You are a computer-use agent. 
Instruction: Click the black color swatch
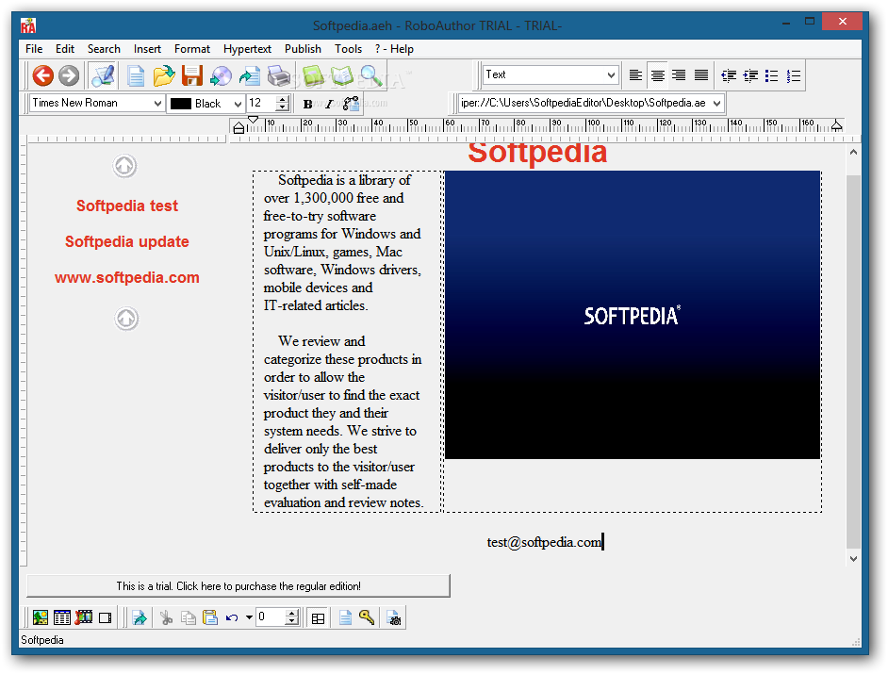(181, 104)
